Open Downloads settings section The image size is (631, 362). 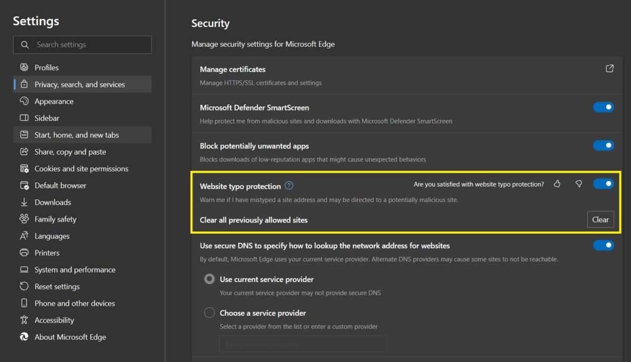pos(82,202)
